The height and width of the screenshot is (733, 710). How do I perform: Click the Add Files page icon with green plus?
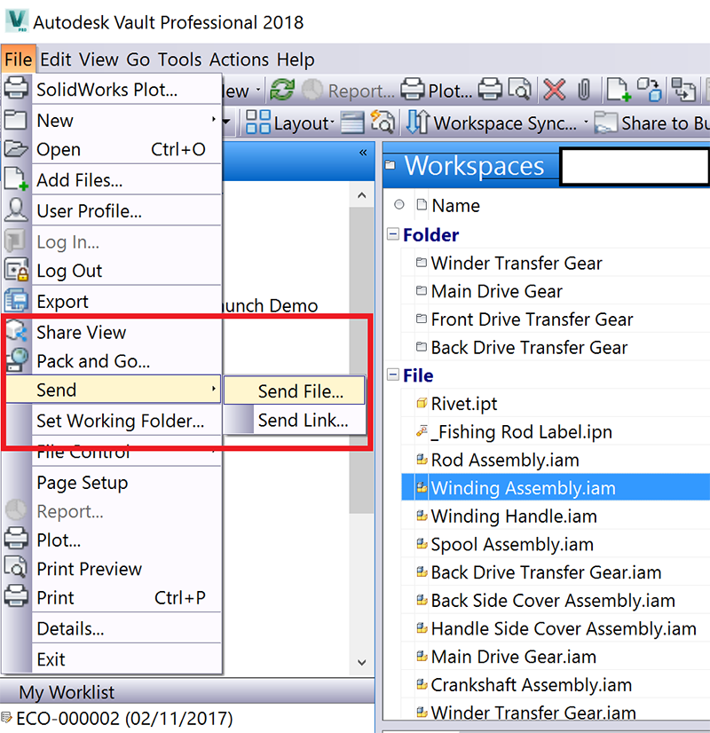click(x=619, y=90)
